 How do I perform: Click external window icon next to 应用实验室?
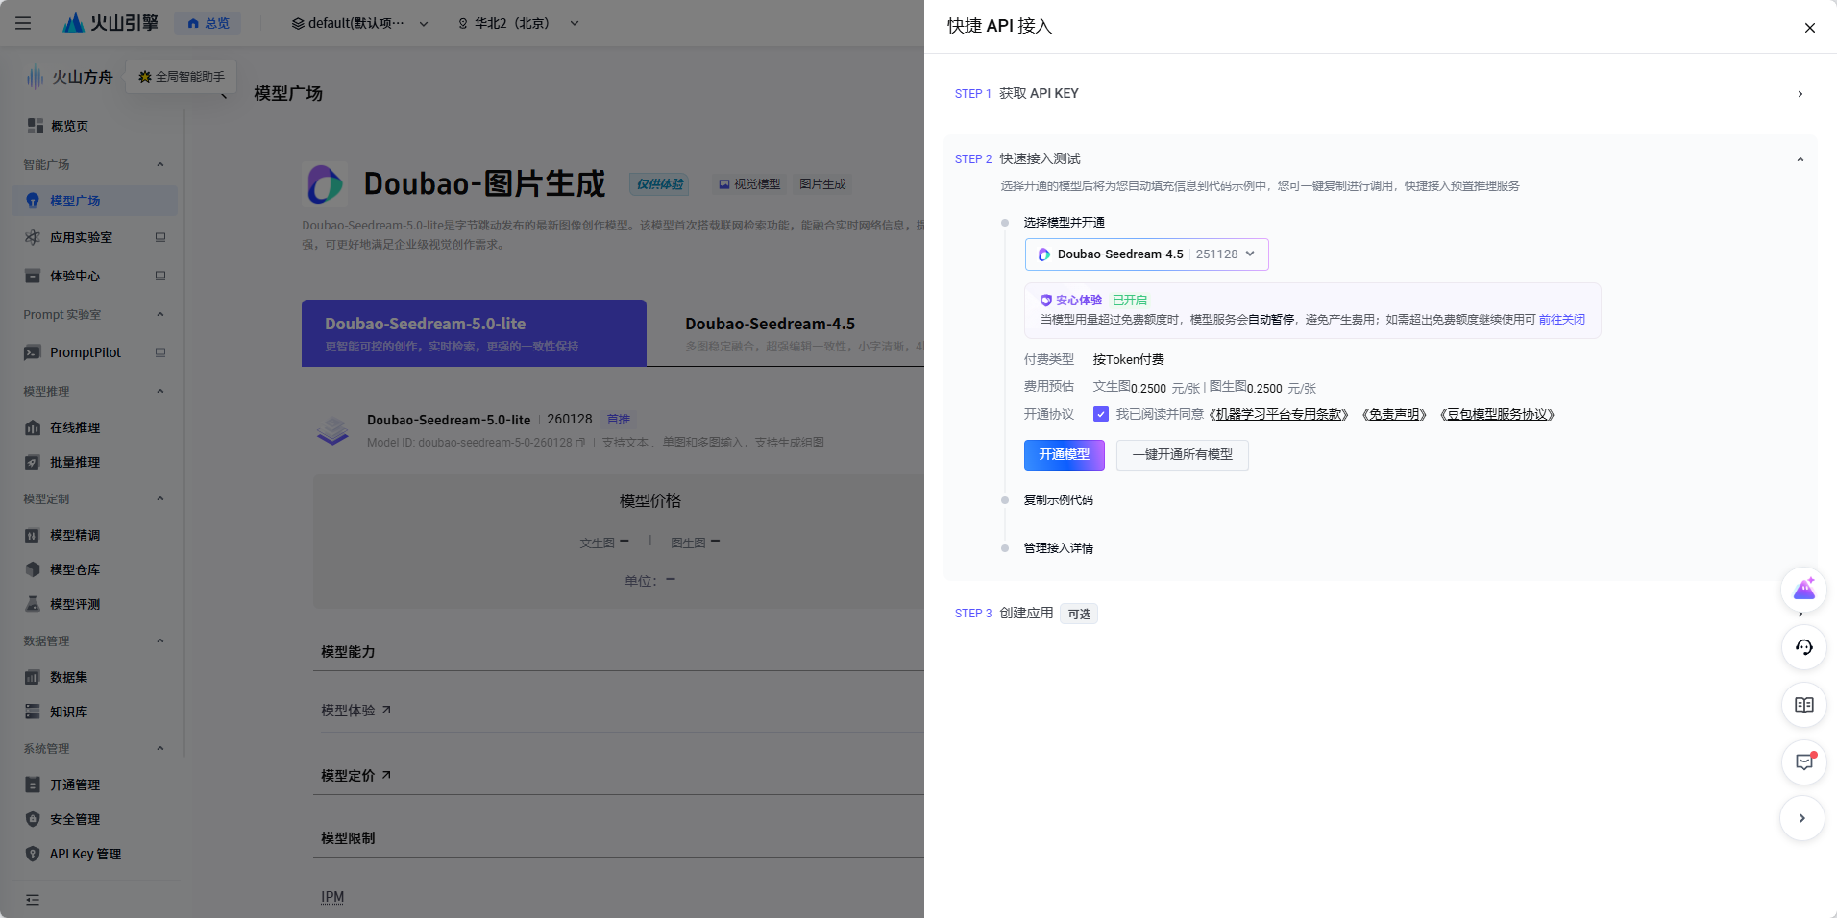pos(160,237)
